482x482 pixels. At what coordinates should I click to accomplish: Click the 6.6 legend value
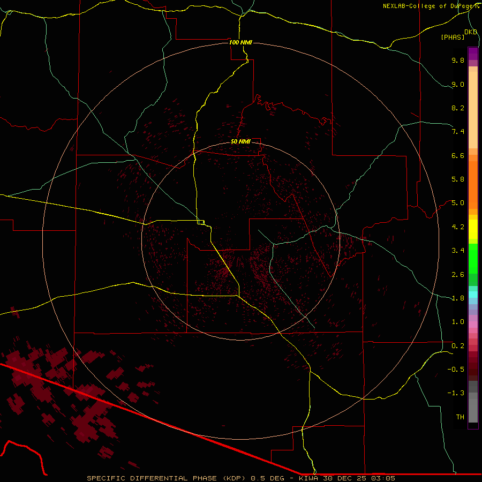(458, 155)
